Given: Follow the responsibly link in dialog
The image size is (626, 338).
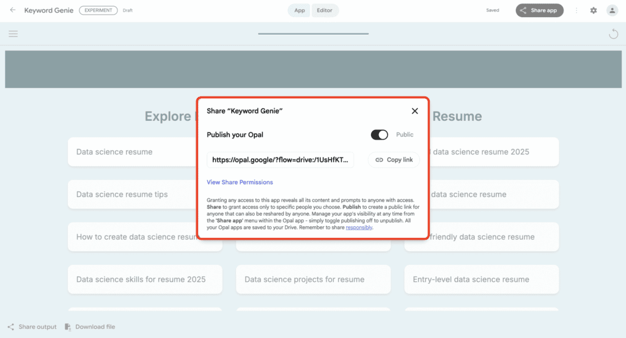Looking at the screenshot, I should point(359,228).
